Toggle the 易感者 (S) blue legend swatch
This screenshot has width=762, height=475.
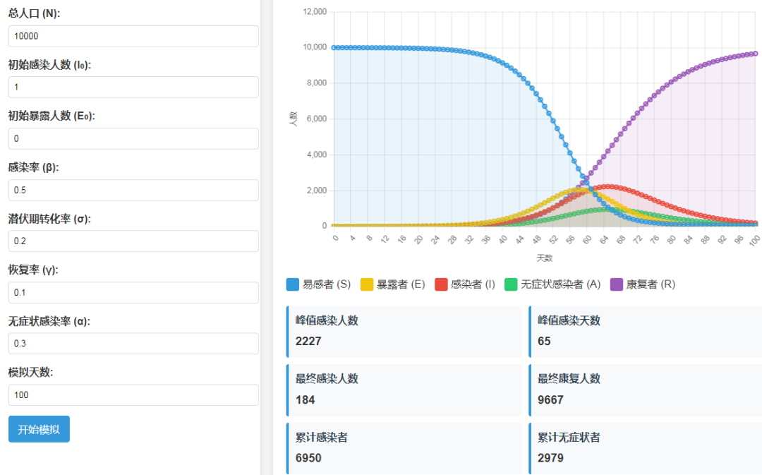pos(293,284)
